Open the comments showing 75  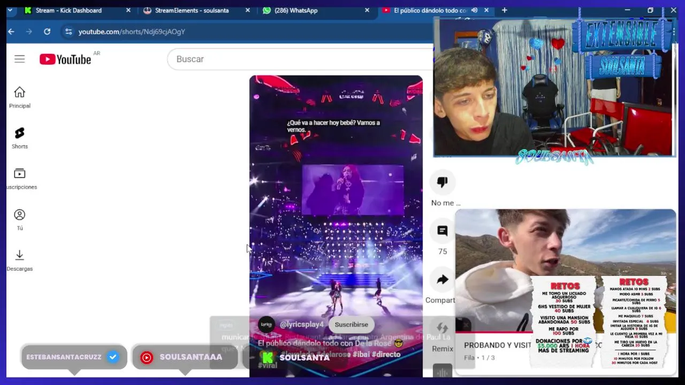click(x=443, y=231)
